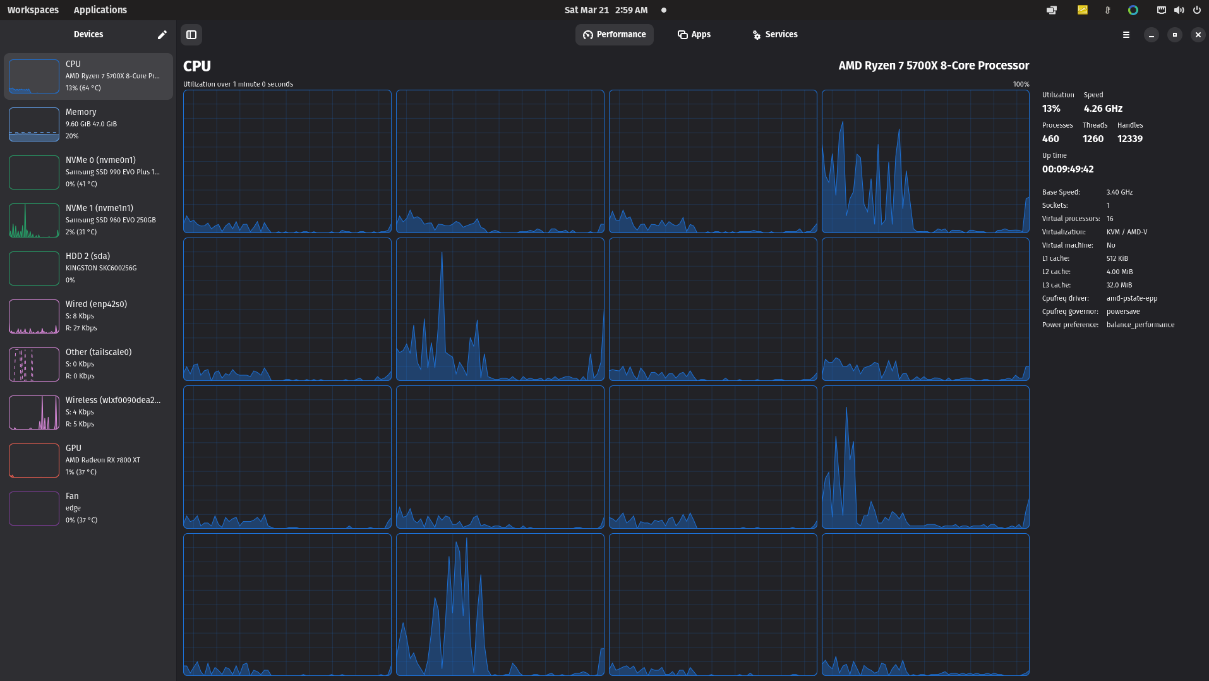The height and width of the screenshot is (681, 1209).
Task: Click the volume speaker icon in system tray
Action: (x=1179, y=10)
